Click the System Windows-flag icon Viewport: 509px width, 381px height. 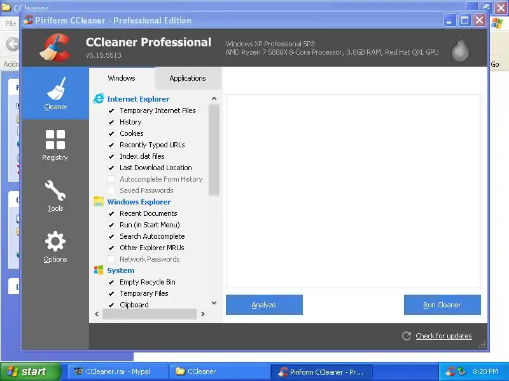[x=99, y=270]
